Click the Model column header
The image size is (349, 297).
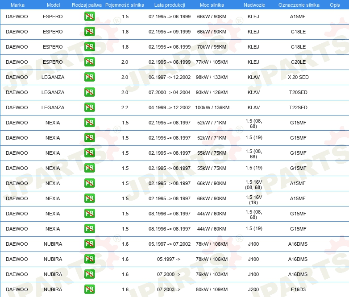(53, 5)
